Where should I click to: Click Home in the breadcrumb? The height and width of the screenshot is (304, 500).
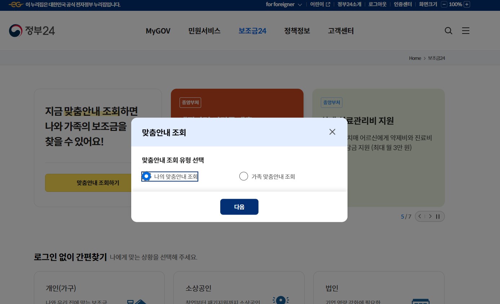click(415, 58)
